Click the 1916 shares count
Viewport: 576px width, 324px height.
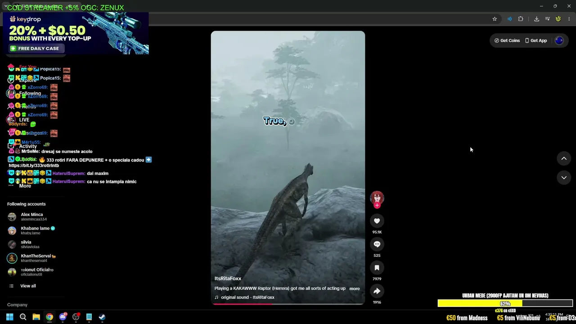click(x=377, y=302)
